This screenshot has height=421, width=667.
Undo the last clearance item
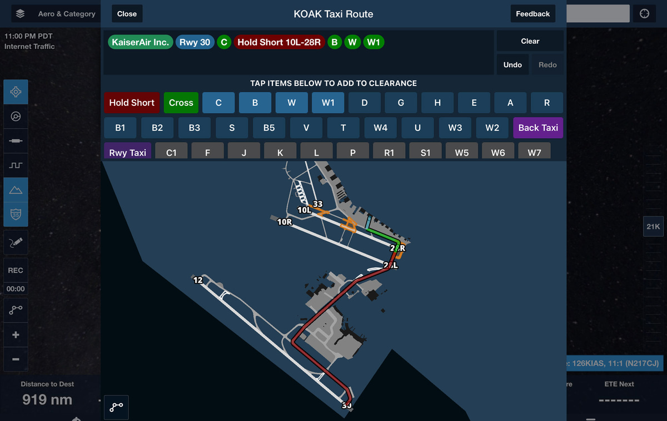click(x=512, y=64)
